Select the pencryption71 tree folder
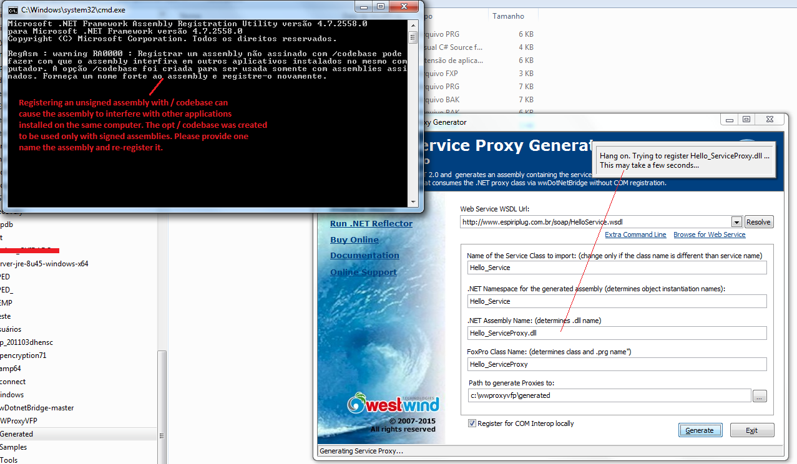797x464 pixels. [x=23, y=355]
